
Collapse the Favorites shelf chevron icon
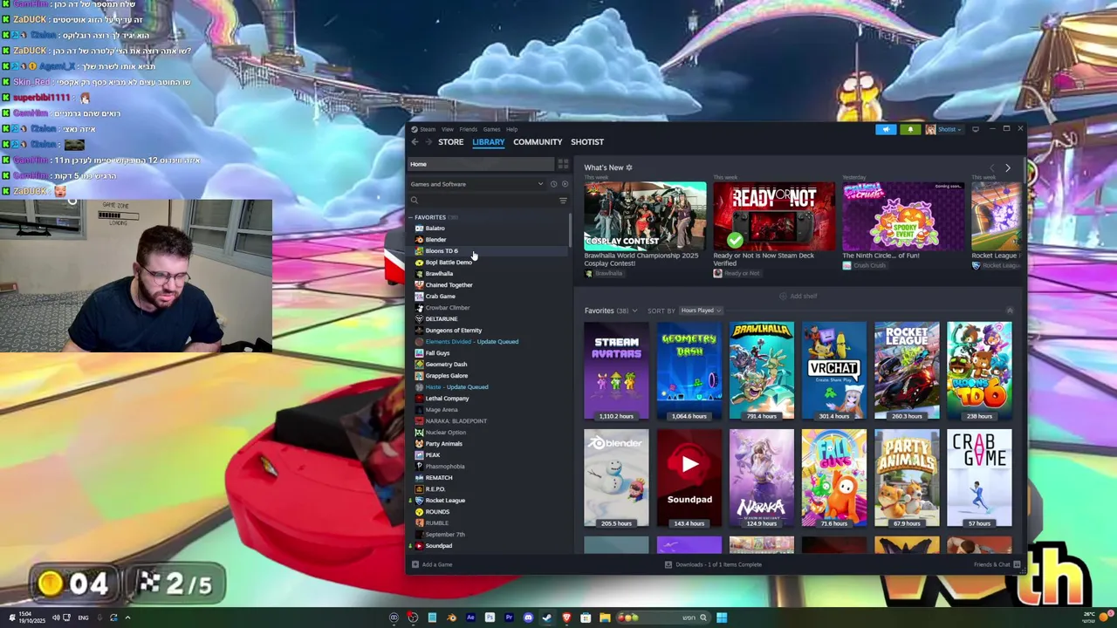pyautogui.click(x=1010, y=311)
